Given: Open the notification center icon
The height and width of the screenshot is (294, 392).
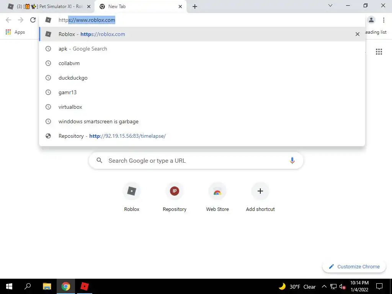Looking at the screenshot, I should (x=379, y=286).
